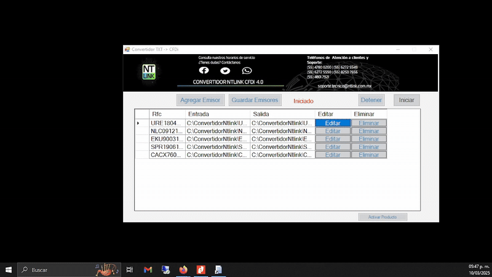Screen dimensions: 492x277
Task: Eliminar the EKU90031 emisor row
Action: [x=368, y=139]
